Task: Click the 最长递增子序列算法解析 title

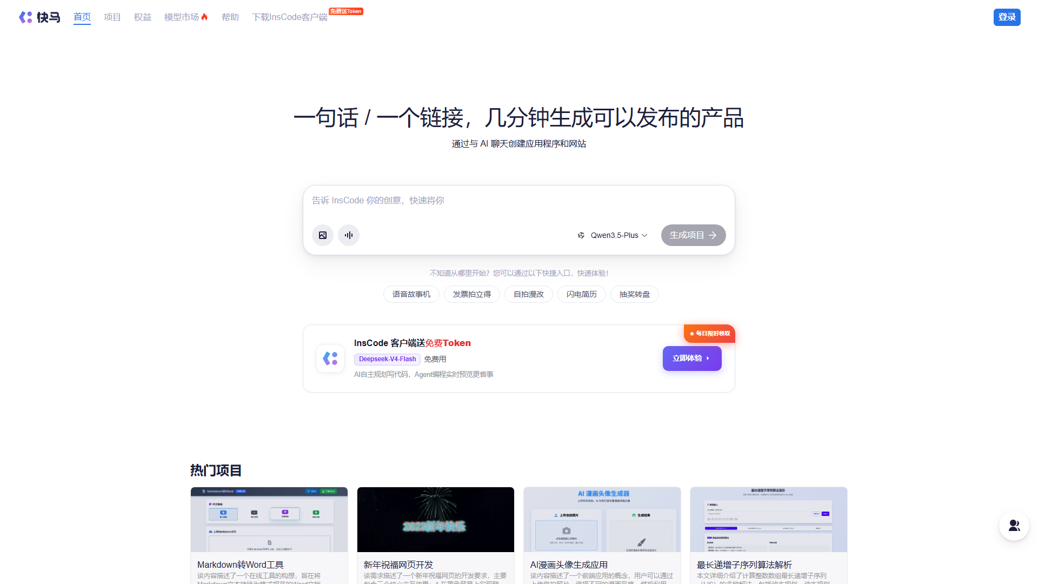Action: pos(744,565)
